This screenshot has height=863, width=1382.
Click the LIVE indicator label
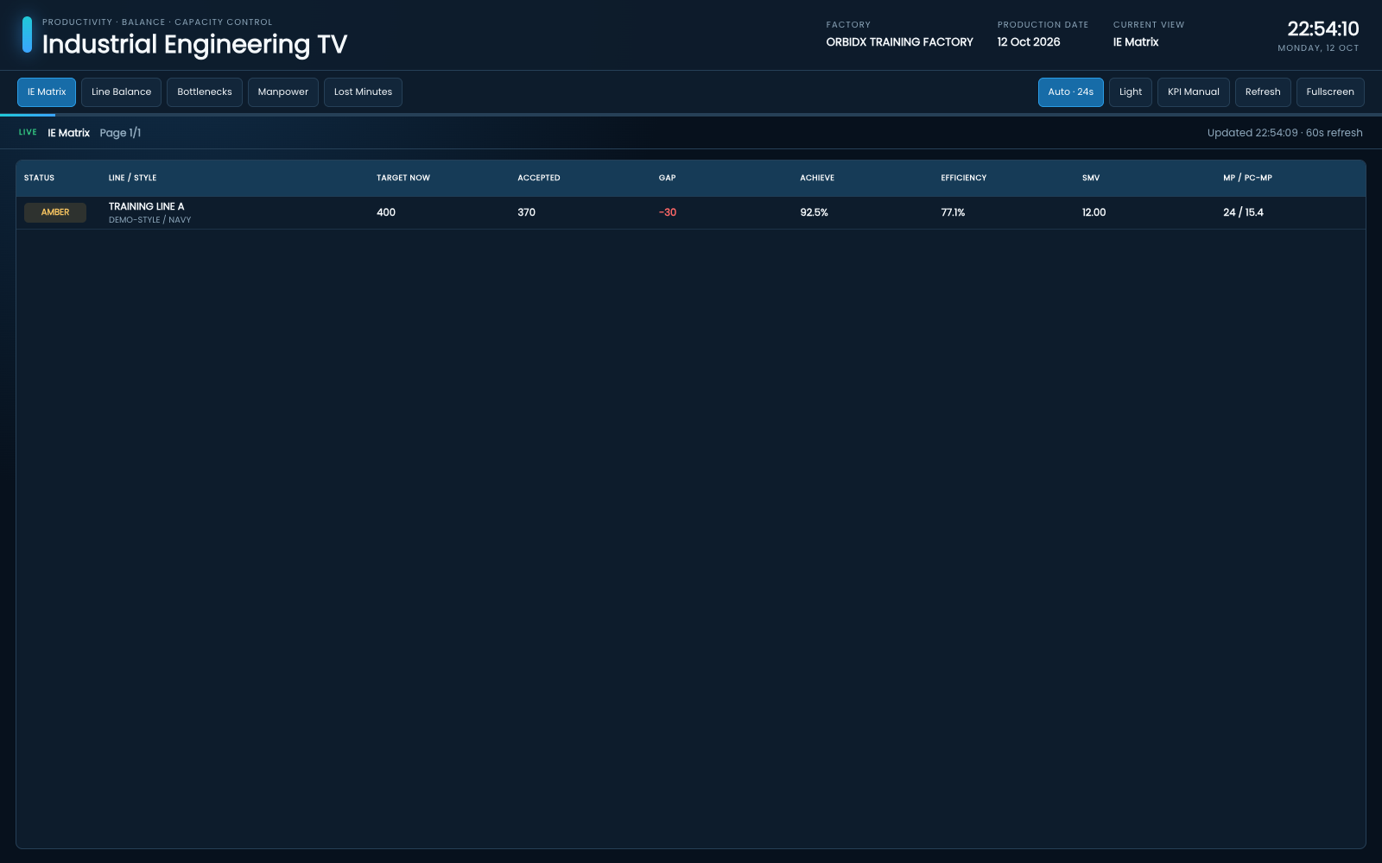coord(28,133)
